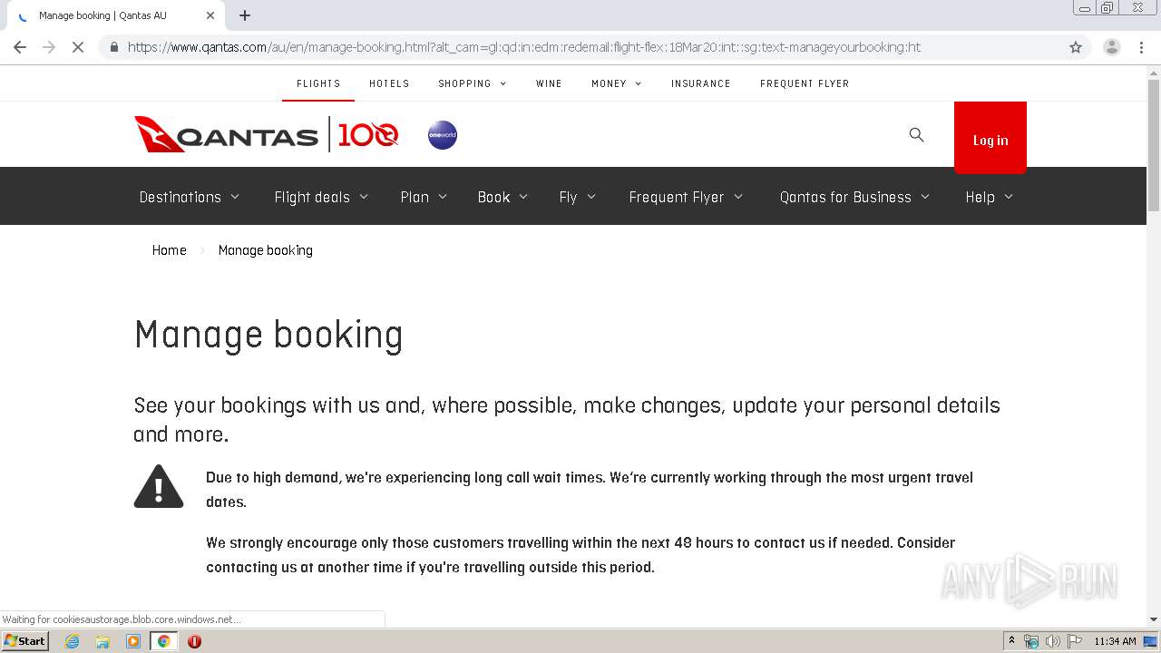
Task: Click the scrollbar up arrow
Action: (x=1154, y=72)
